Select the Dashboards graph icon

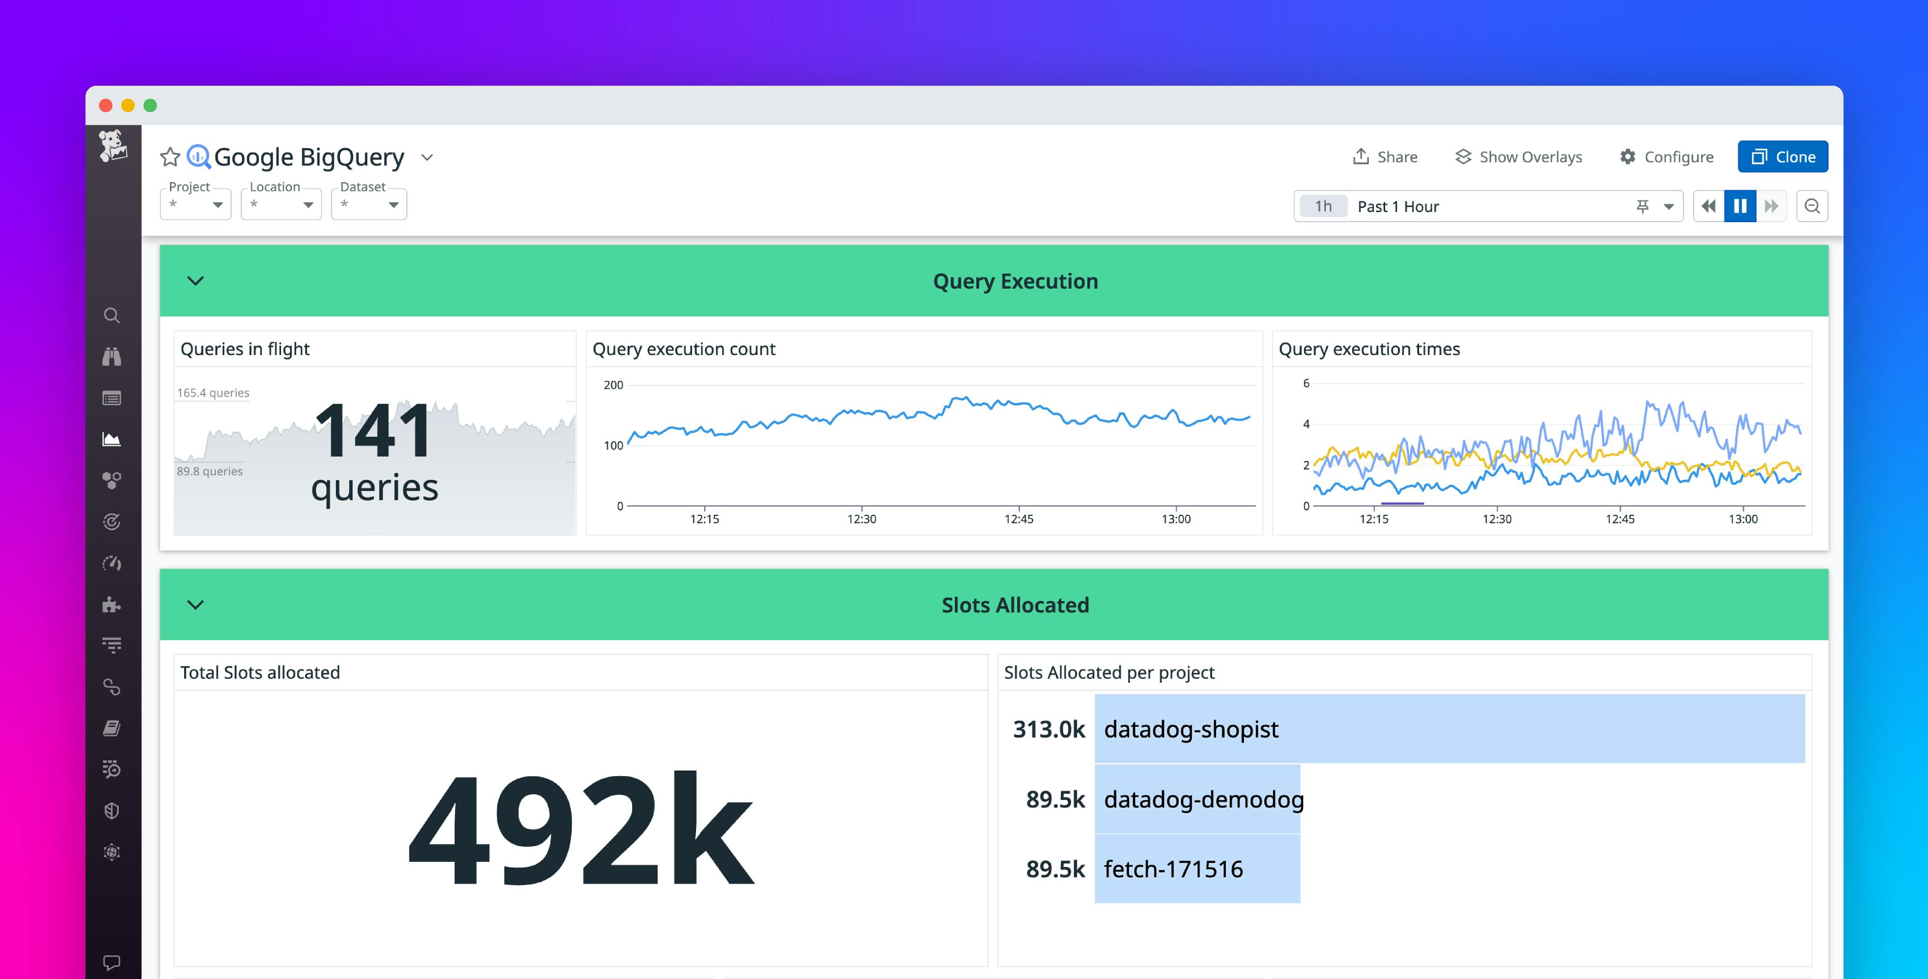pyautogui.click(x=112, y=439)
